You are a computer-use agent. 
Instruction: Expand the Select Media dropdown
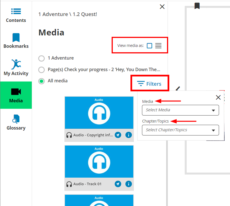coord(180,110)
